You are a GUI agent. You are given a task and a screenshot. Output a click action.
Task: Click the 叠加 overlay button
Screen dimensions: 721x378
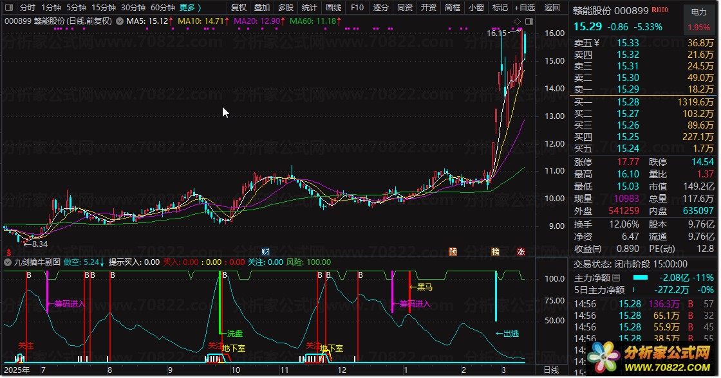(x=262, y=7)
